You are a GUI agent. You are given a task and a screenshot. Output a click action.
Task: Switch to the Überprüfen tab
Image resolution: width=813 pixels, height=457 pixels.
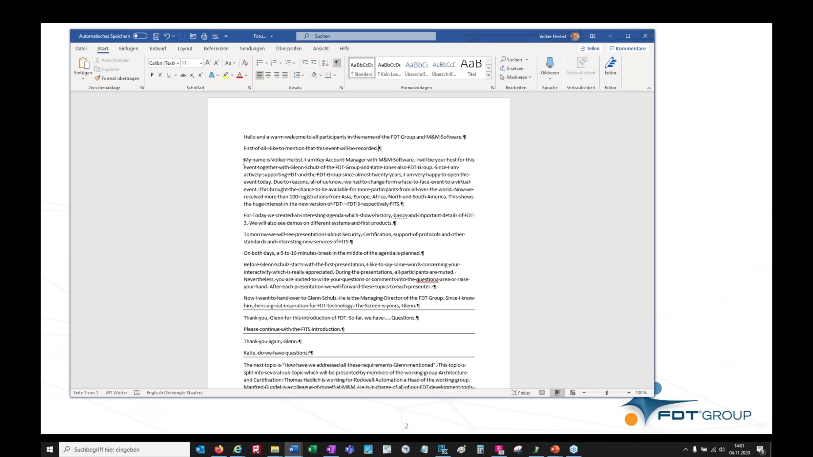[289, 48]
